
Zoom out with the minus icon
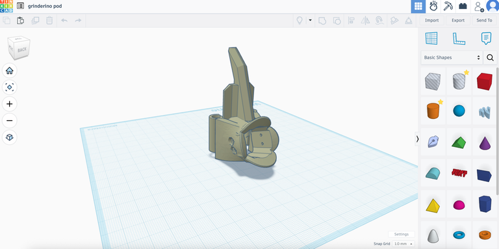click(x=10, y=121)
